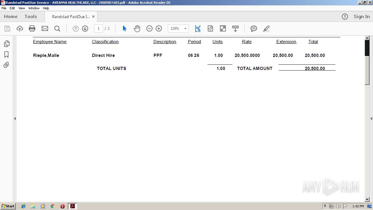Expand the right tools pane arrow
Image resolution: width=373 pixels, height=210 pixels.
click(371, 118)
